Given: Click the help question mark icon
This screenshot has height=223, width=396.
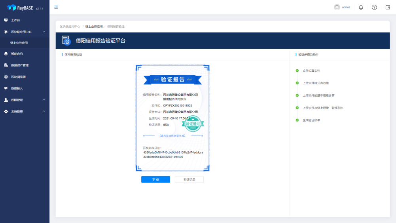Looking at the screenshot, I should click(374, 7).
